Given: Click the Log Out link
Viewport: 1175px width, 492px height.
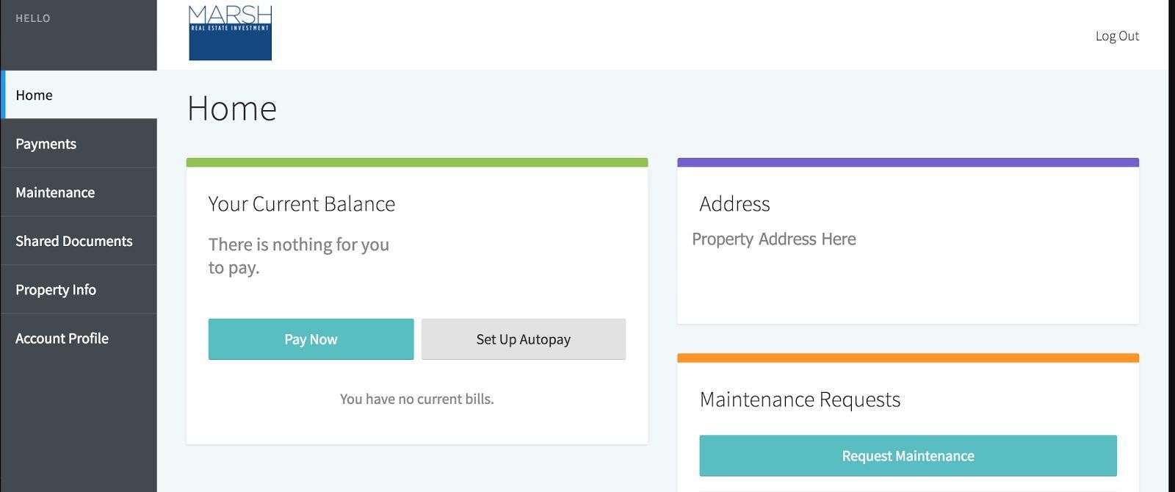Looking at the screenshot, I should (1117, 35).
